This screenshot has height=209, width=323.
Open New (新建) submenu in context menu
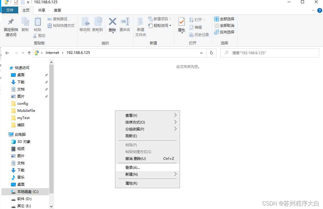click(147, 174)
